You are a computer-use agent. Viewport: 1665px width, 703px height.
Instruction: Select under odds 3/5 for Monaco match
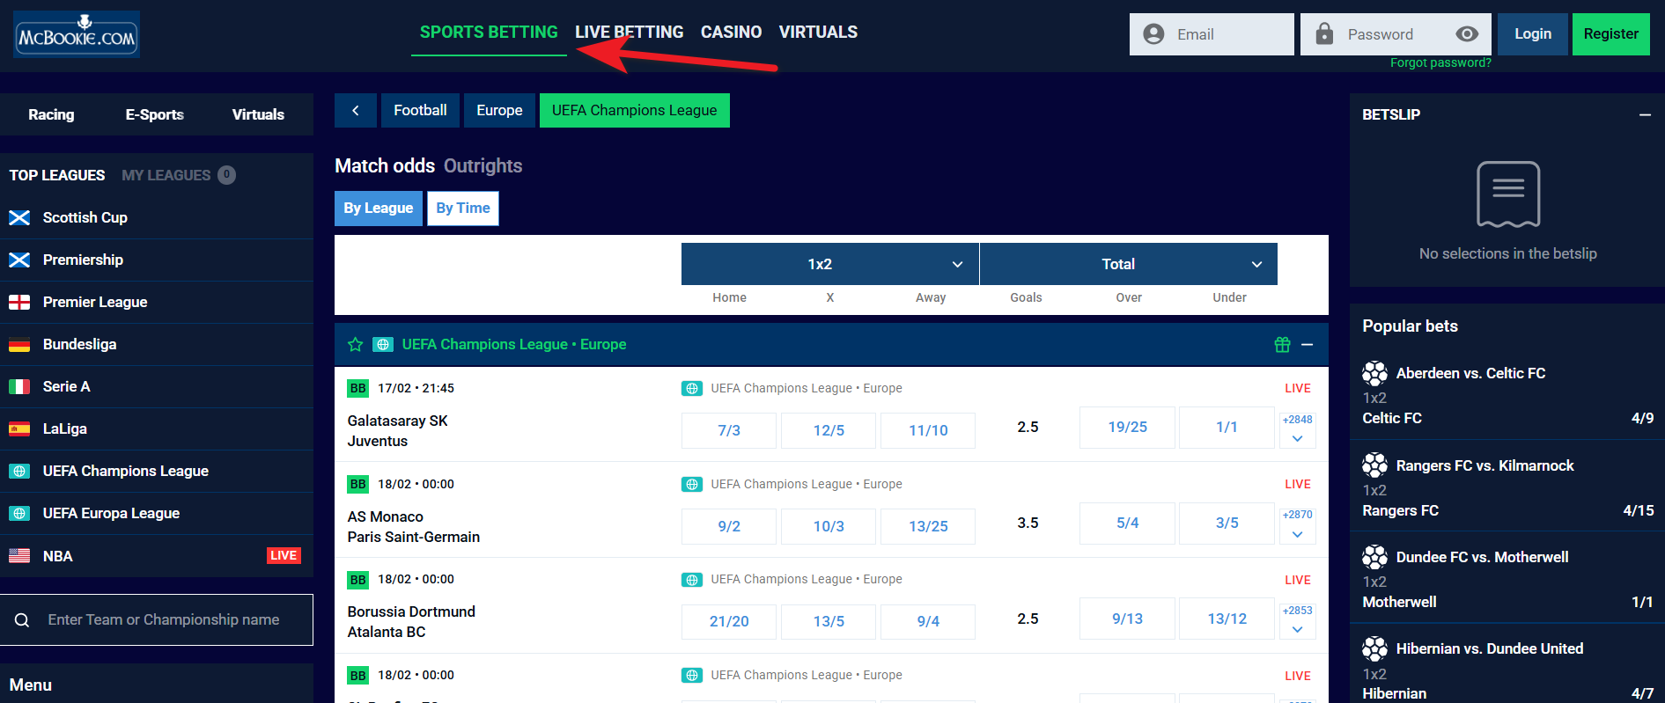point(1227,523)
